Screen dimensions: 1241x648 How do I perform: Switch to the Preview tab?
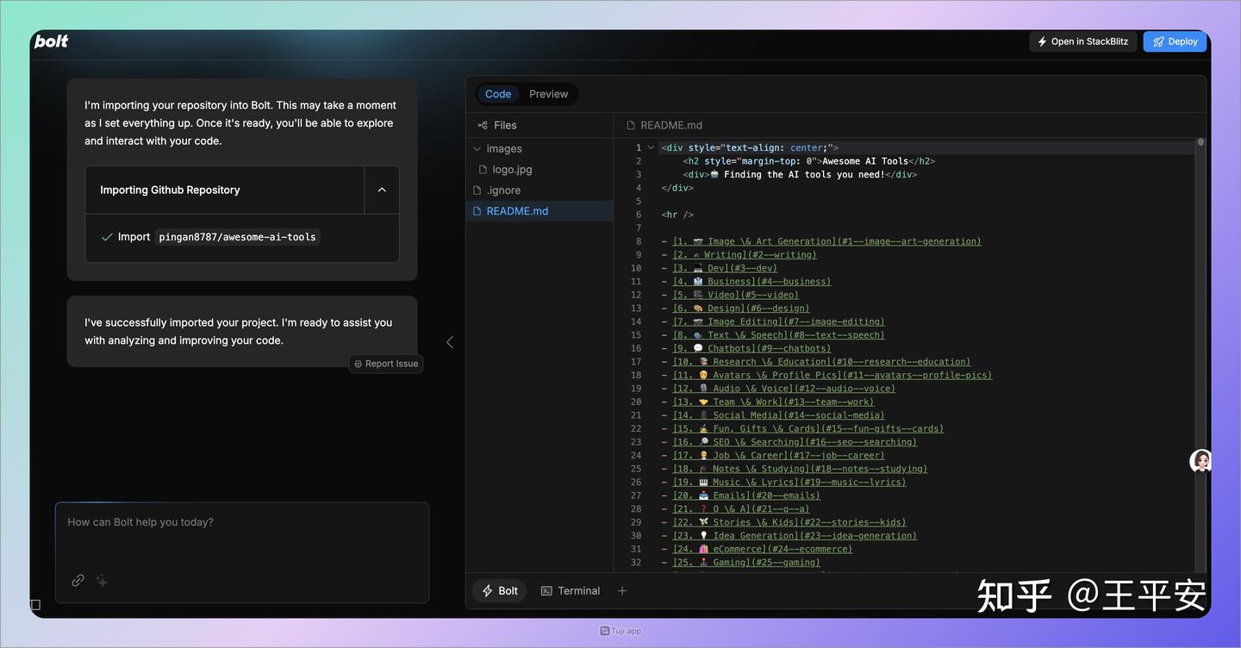549,94
